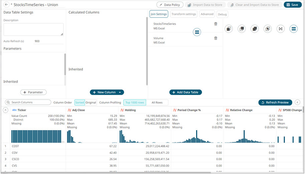Switch column order to Original
This screenshot has height=174, width=305.
click(x=91, y=102)
